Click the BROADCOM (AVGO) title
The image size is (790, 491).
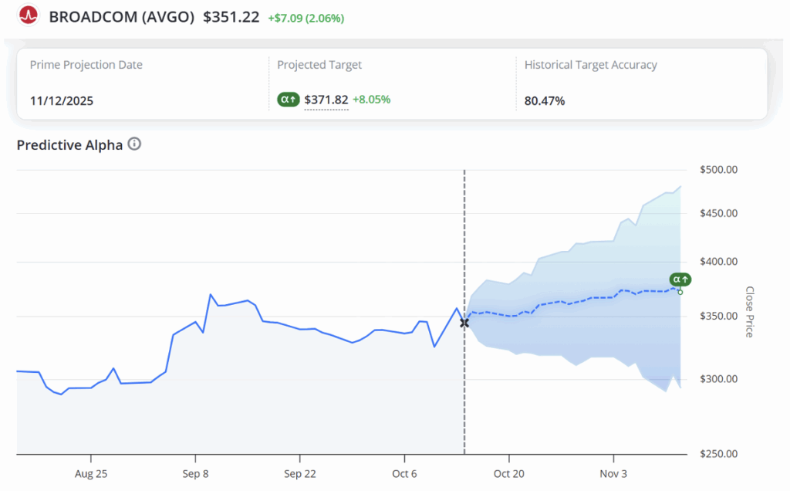point(121,17)
